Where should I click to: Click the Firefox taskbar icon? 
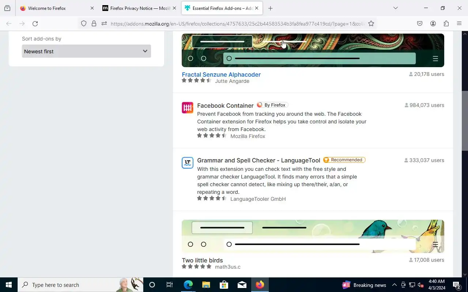coord(260,285)
